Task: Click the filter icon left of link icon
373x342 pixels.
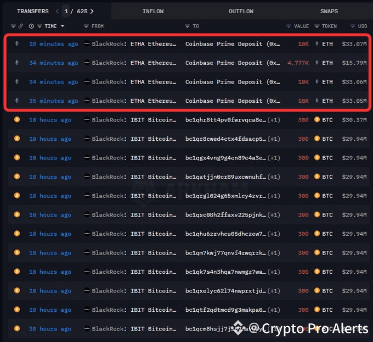Action: (x=13, y=26)
